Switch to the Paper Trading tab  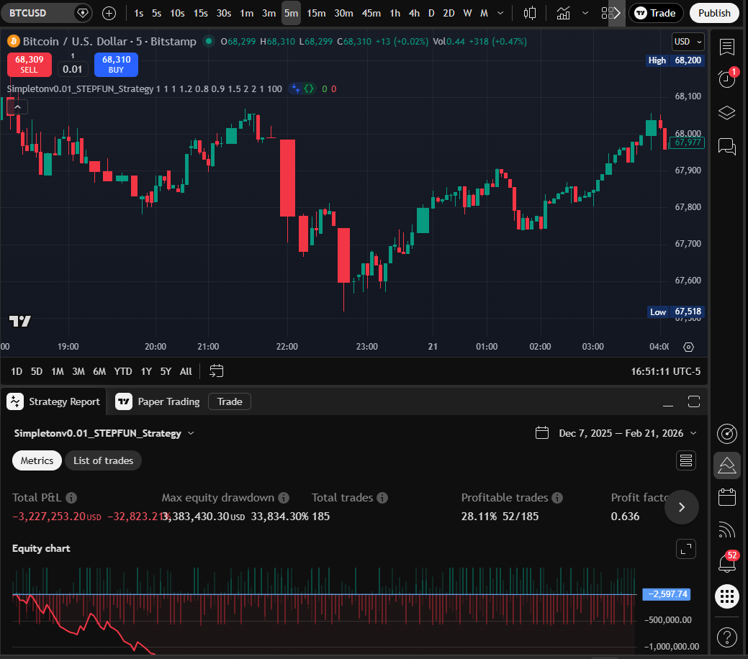click(x=158, y=401)
